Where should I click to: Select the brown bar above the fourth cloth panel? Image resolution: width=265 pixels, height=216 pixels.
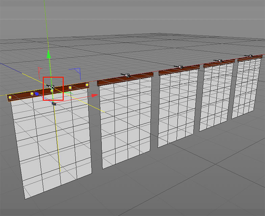(x=219, y=64)
